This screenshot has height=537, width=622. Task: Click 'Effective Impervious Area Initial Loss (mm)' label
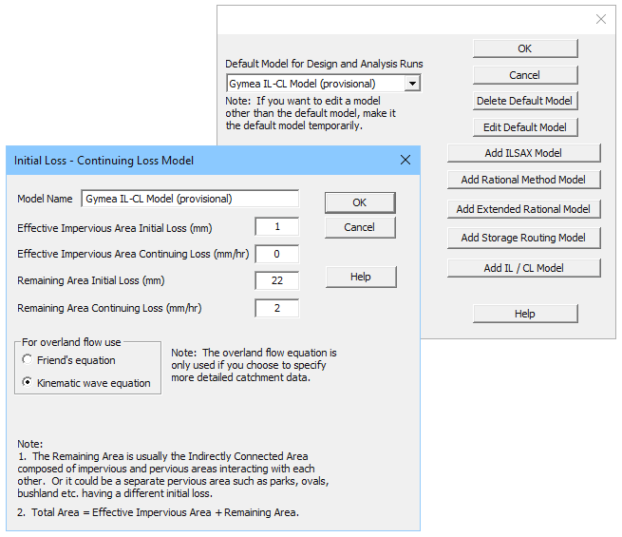point(115,228)
